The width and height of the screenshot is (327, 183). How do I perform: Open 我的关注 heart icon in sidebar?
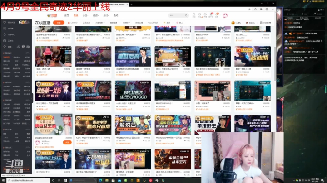(x=5, y=22)
